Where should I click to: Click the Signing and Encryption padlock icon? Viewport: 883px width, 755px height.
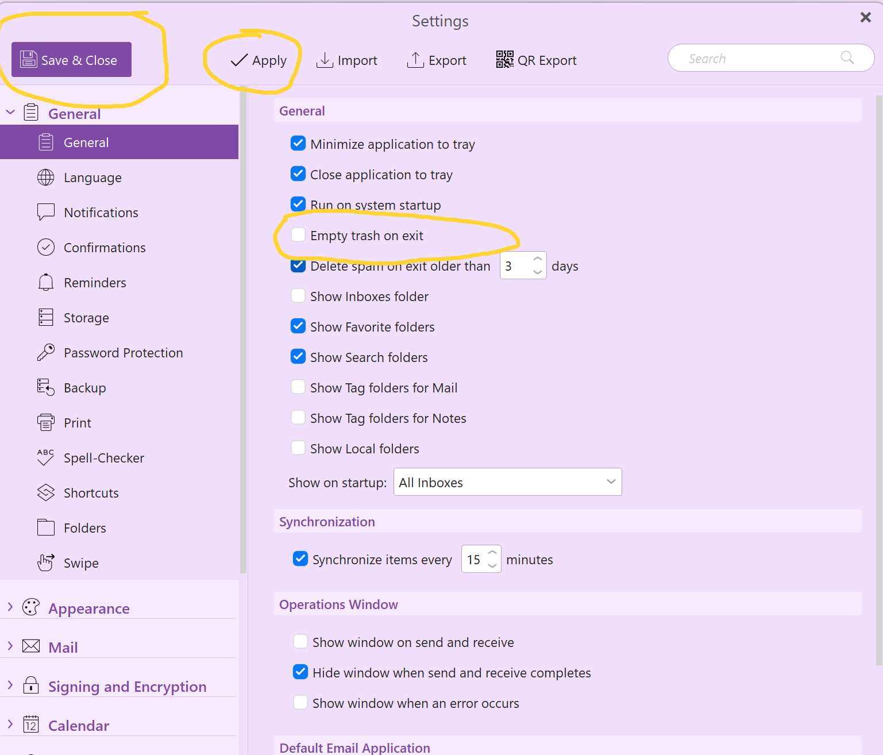tap(31, 685)
